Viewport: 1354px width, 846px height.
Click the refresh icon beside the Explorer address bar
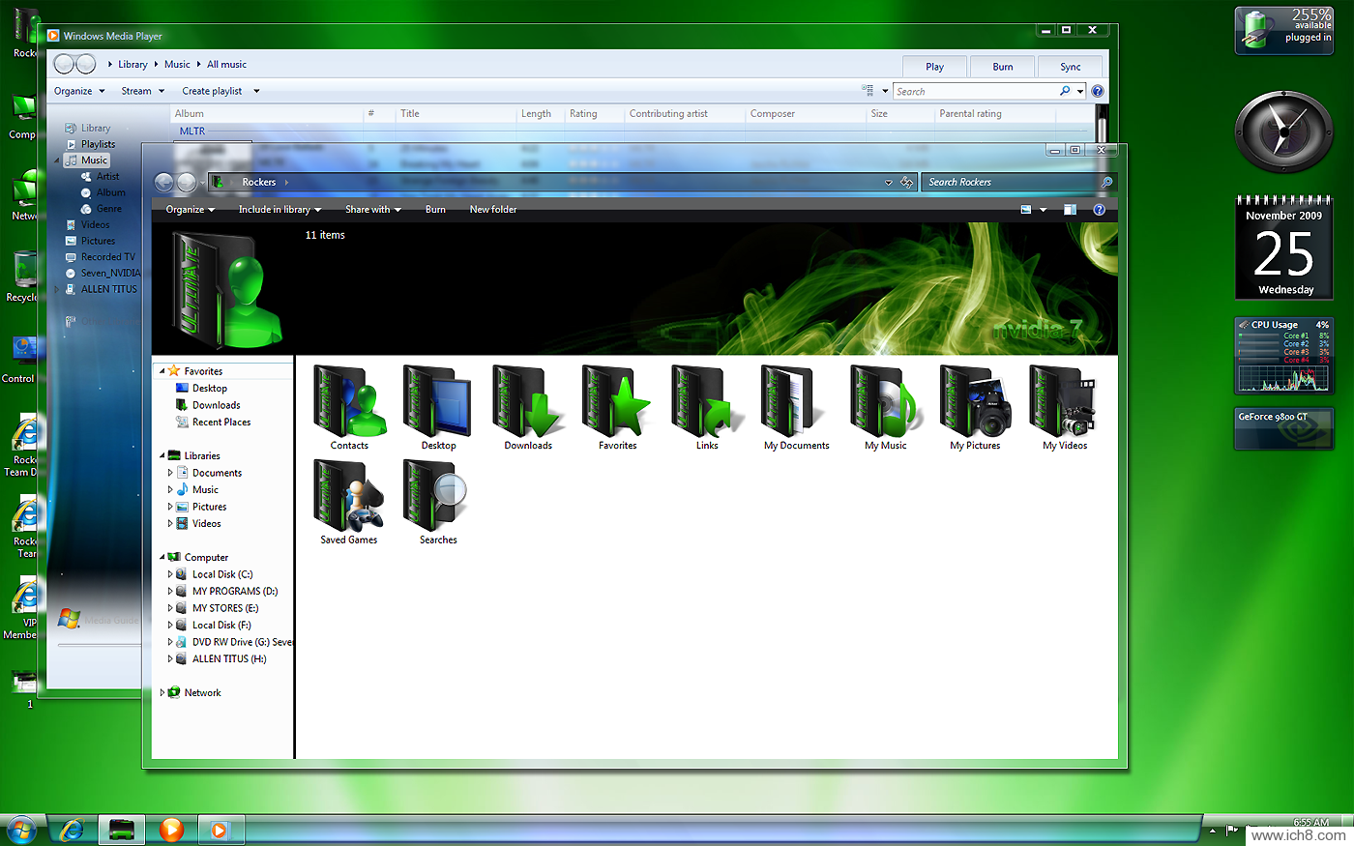906,182
